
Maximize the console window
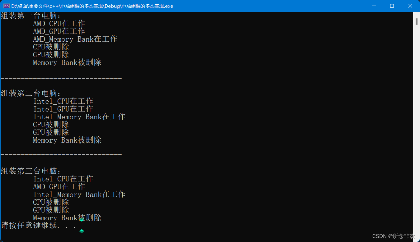[x=392, y=6]
